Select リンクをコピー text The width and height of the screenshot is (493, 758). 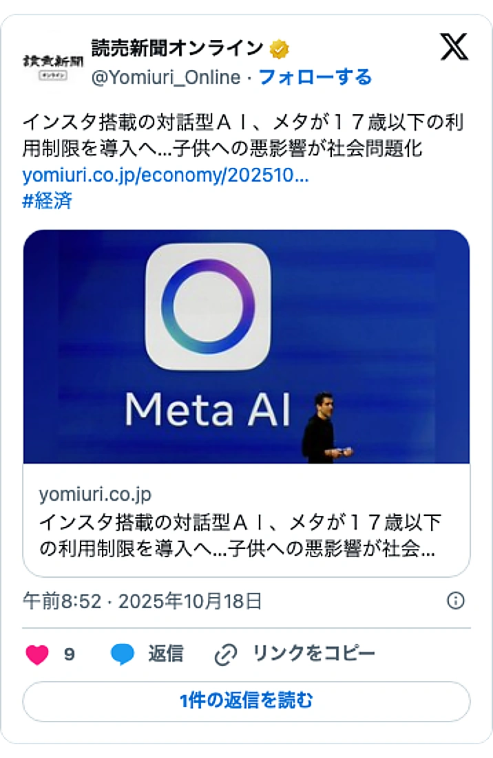(314, 653)
